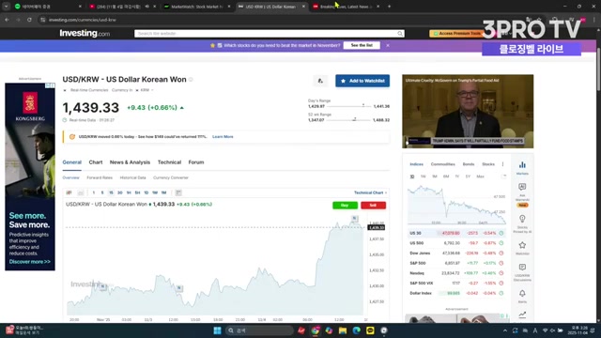Viewport: 601px width, 338px height.
Task: Open the Historical Data sub-link
Action: pos(133,177)
